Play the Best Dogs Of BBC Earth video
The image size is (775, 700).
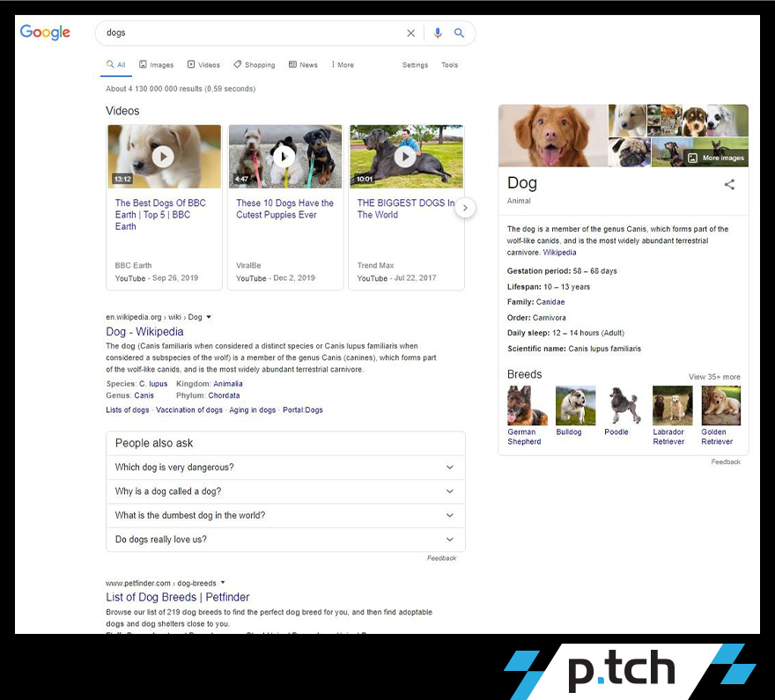(x=164, y=157)
